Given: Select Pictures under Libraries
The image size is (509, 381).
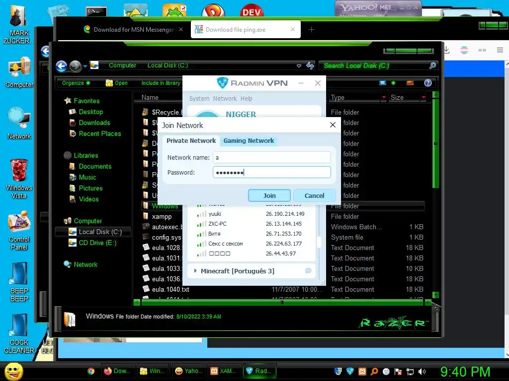Looking at the screenshot, I should (x=90, y=188).
